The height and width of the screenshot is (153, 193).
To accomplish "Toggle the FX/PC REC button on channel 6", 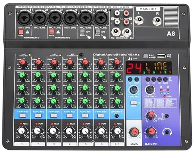I will pos(101,116).
